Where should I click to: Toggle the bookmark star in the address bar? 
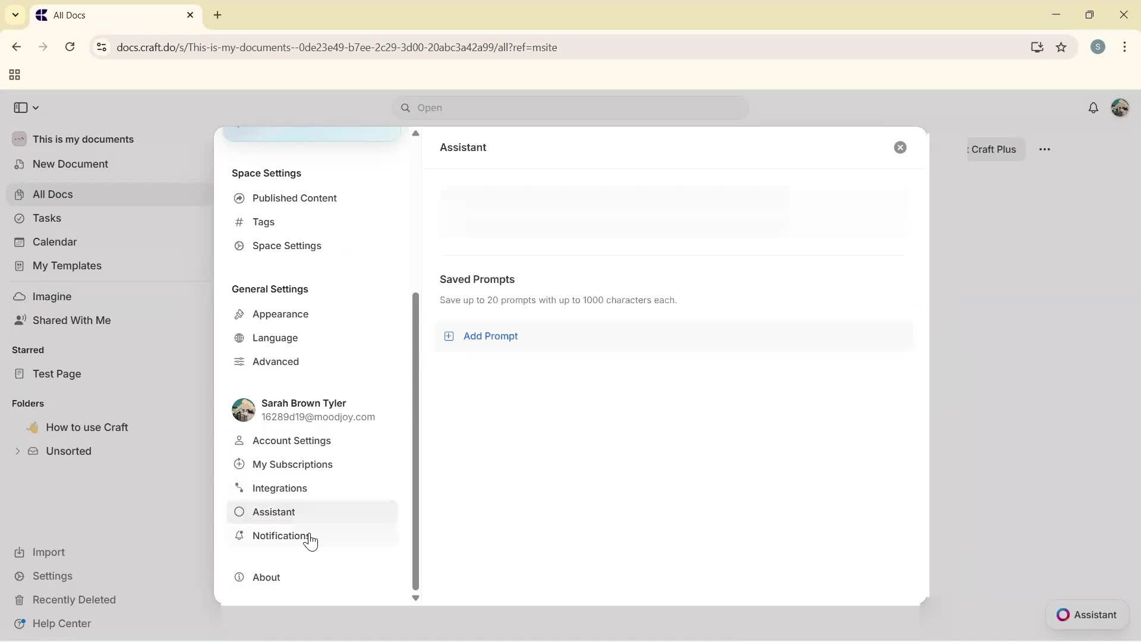point(1062,47)
